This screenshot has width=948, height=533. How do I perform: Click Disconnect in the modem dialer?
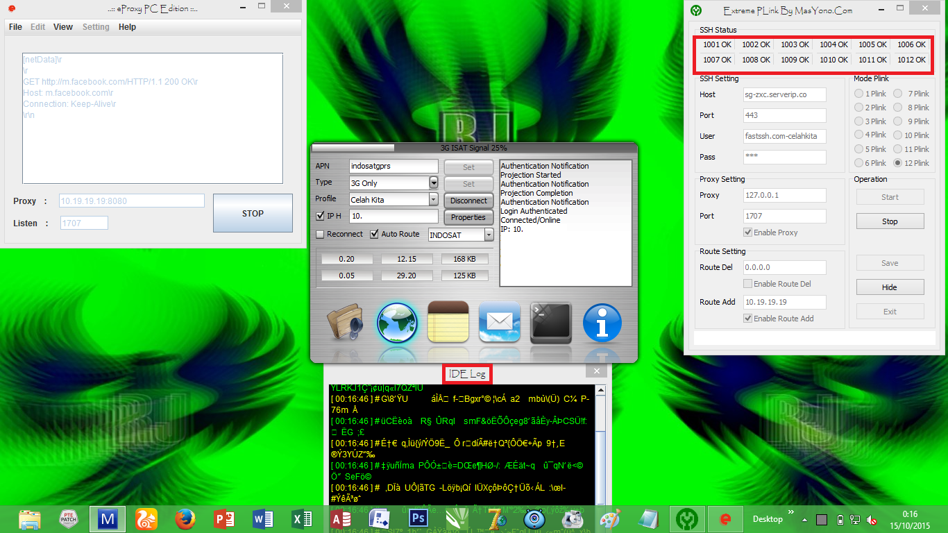click(x=468, y=201)
